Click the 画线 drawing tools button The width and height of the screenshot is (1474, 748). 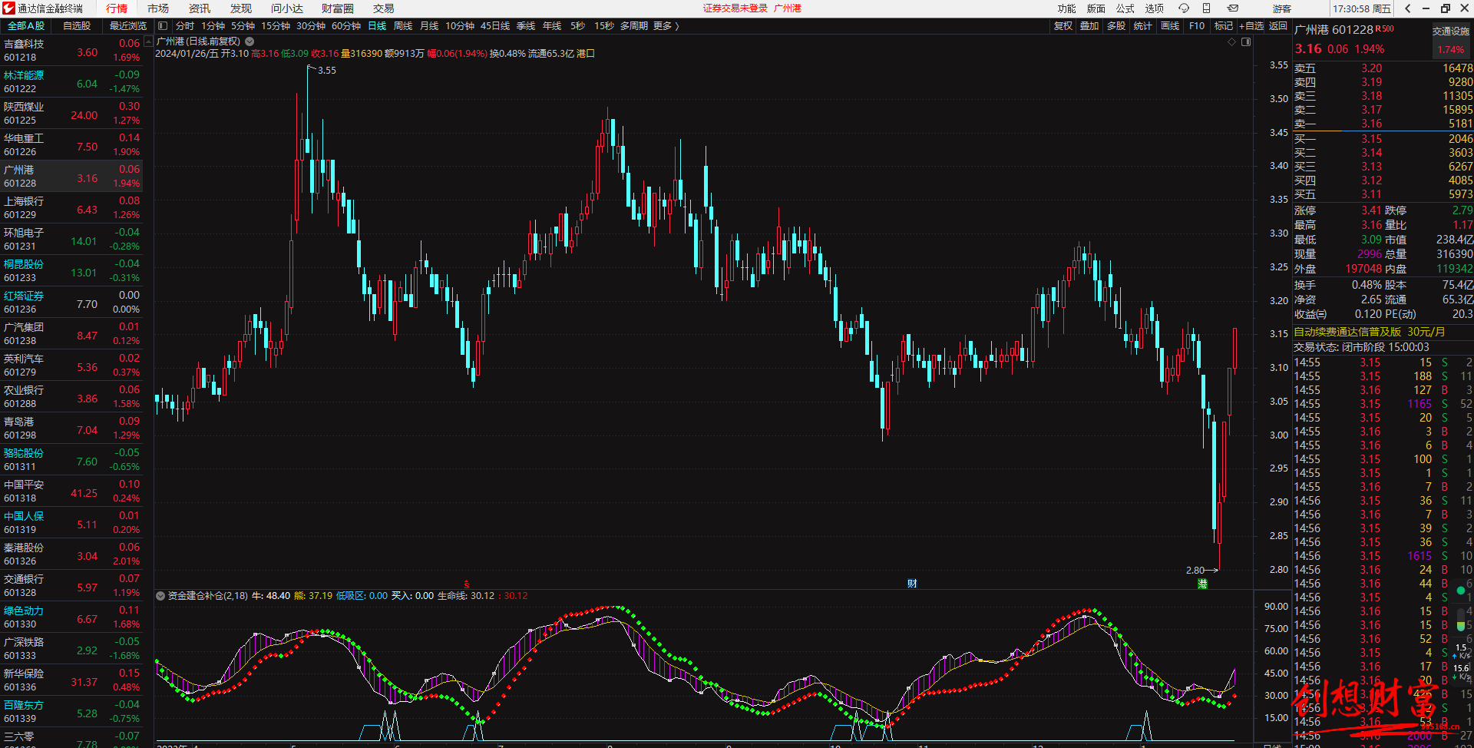coord(1170,26)
